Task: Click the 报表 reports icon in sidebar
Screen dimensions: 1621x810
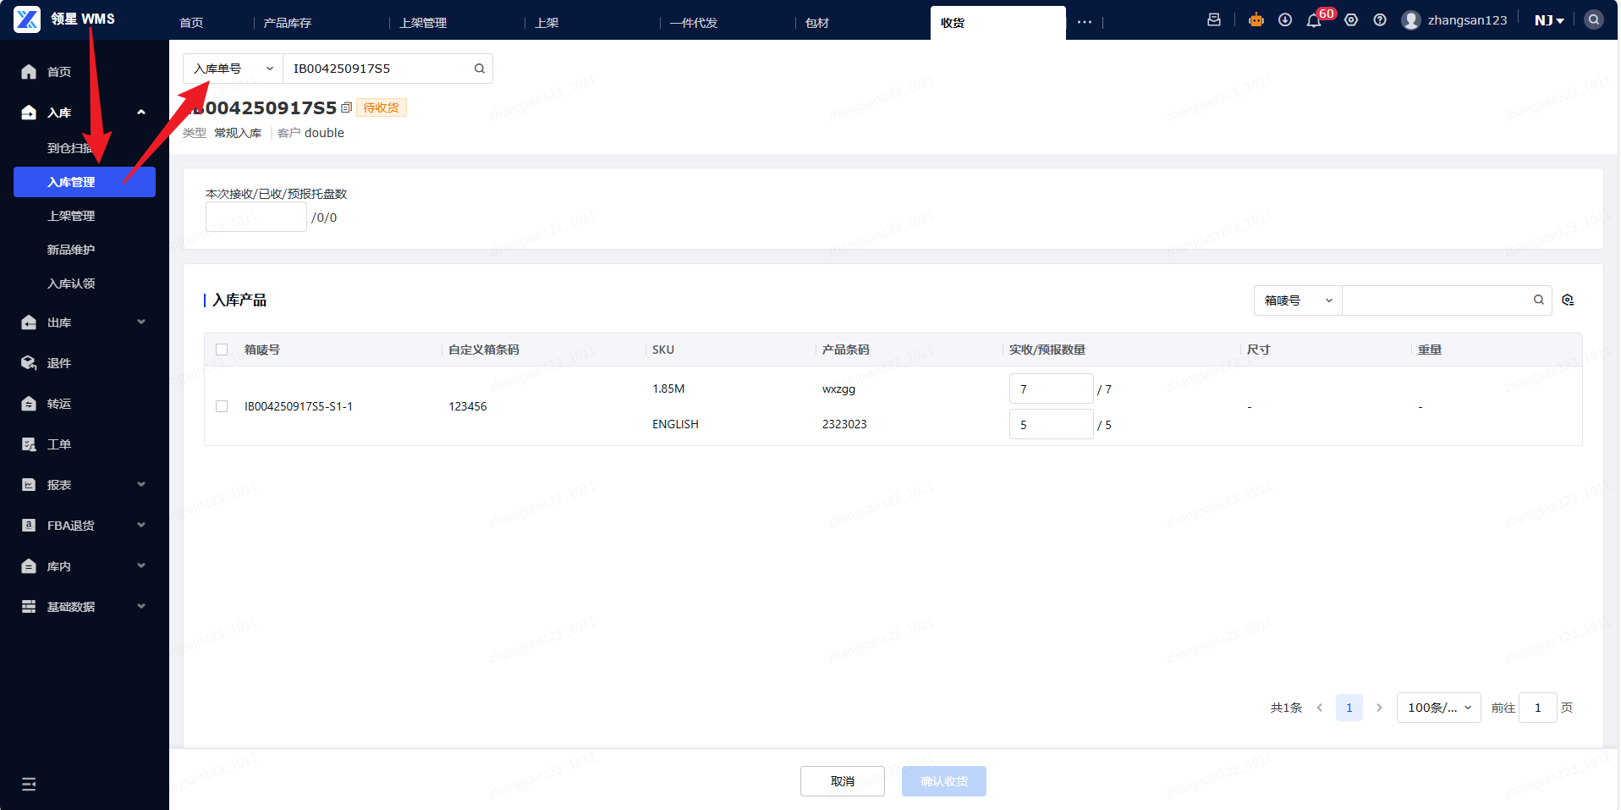Action: coord(29,485)
